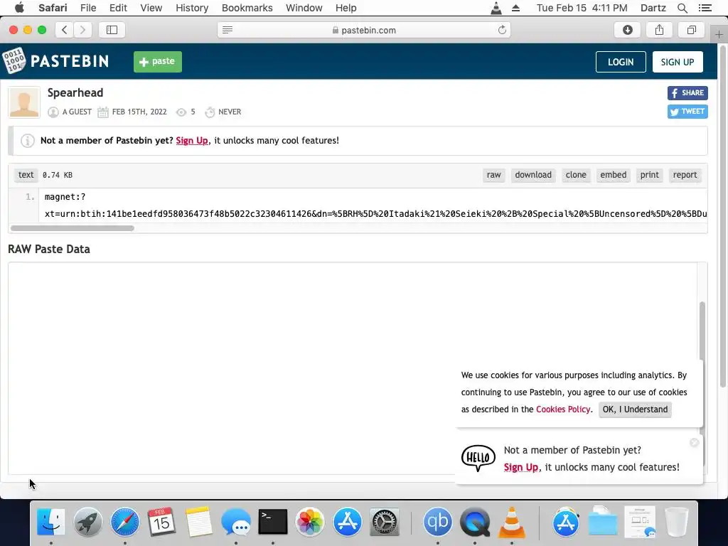Open Trash in the Dock
Viewport: 728px width, 546px height.
[x=677, y=522]
